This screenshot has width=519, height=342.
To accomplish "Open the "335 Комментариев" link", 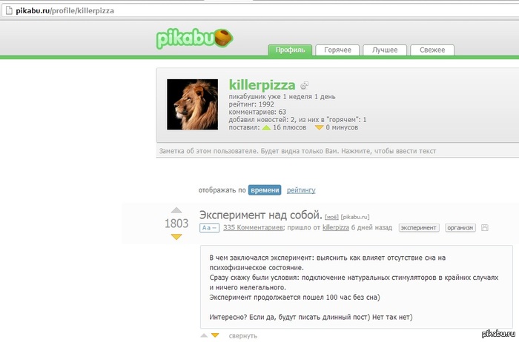I will click(254, 228).
